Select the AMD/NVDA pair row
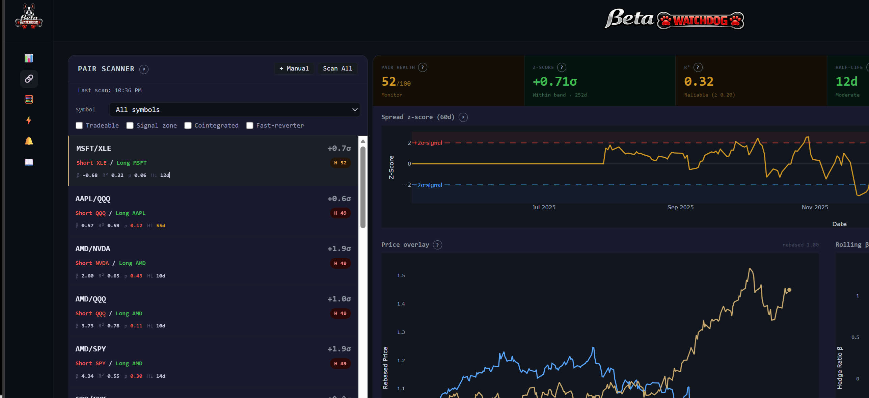Image resolution: width=869 pixels, height=398 pixels. (213, 261)
